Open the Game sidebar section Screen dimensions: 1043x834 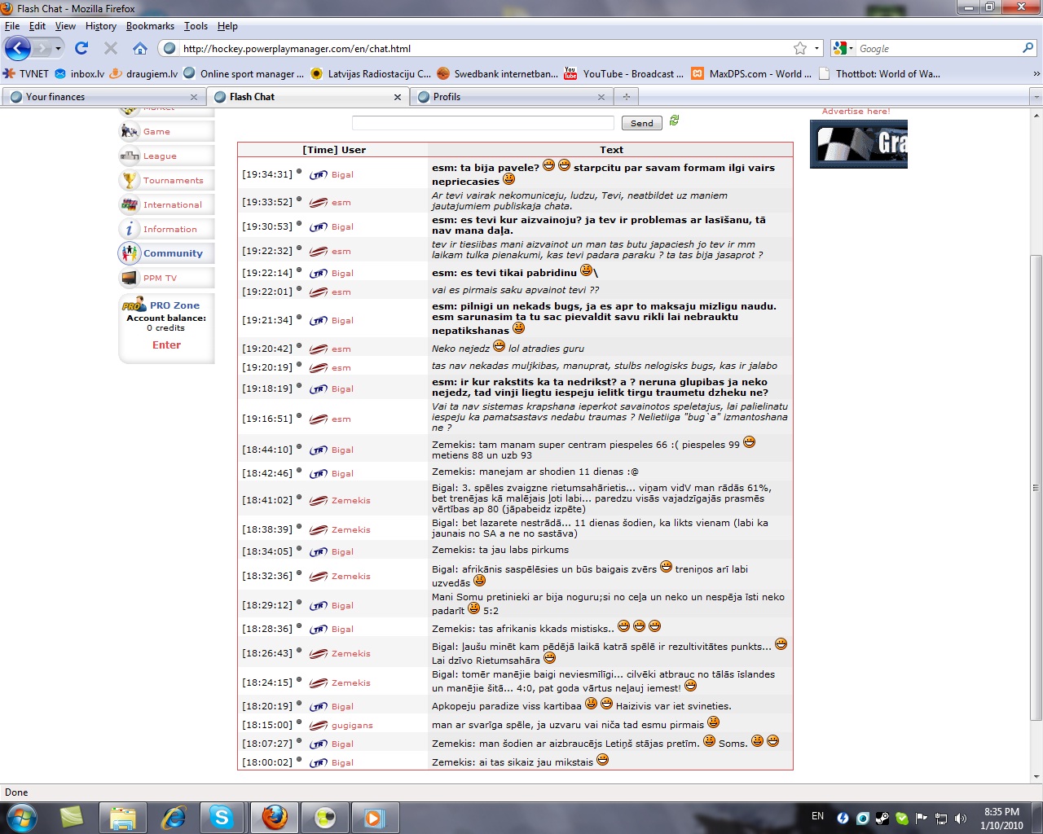coord(166,131)
